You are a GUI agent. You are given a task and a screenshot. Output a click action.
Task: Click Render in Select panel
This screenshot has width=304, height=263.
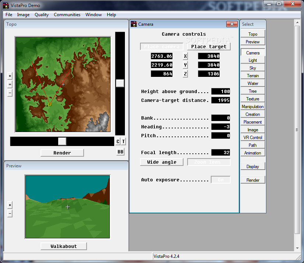(253, 180)
